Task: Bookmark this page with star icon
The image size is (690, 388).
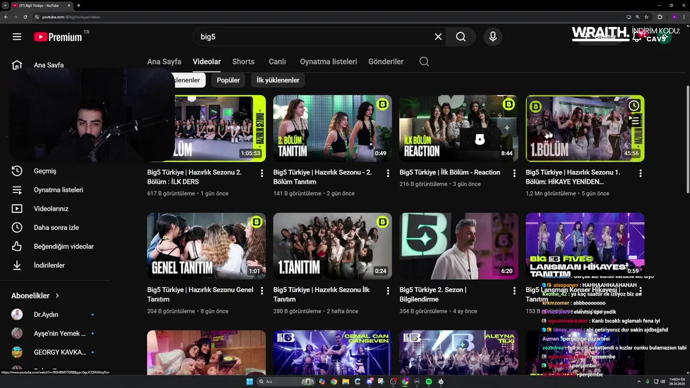Action: coord(646,17)
